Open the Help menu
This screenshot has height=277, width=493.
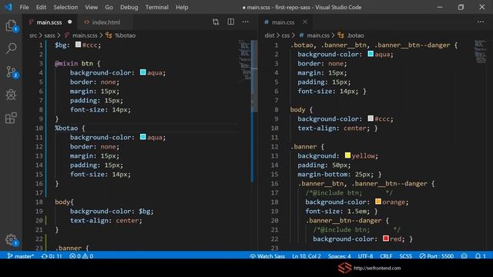pos(182,7)
